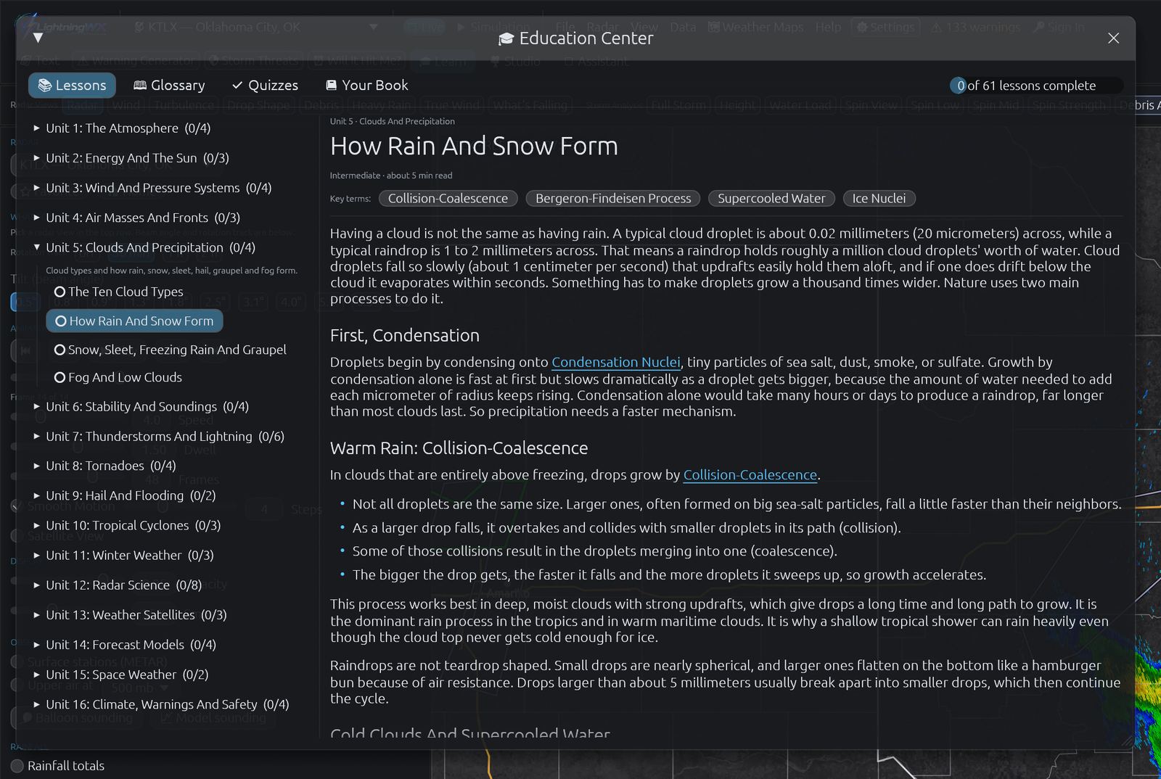Viewport: 1161px width, 779px height.
Task: Select How Rain And Snow Form lesson
Action: [x=134, y=321]
